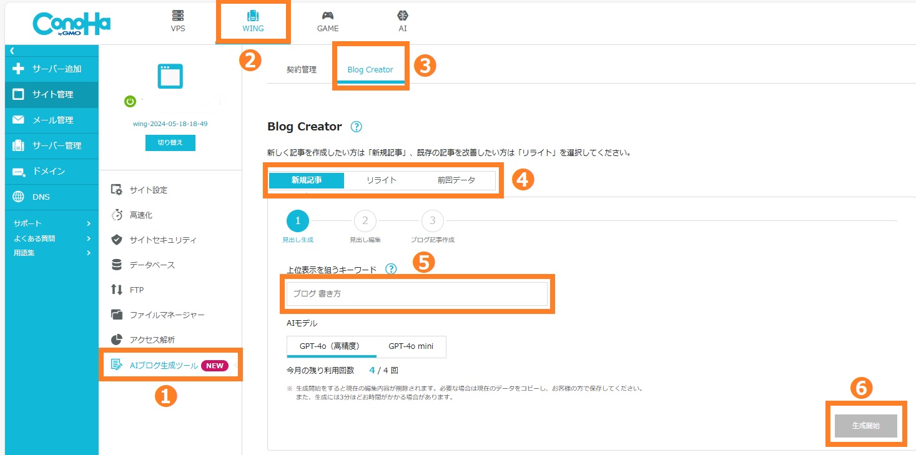Click step 1 見出し生成 circle
The image size is (916, 455).
coord(298,220)
